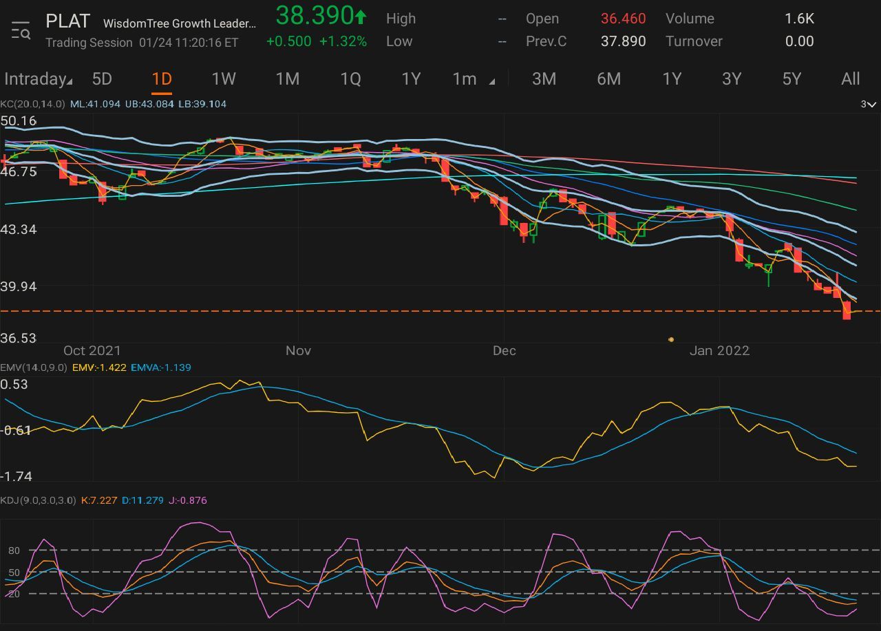Switch to the 1W chart tab
This screenshot has height=631, width=881.
[x=224, y=79]
